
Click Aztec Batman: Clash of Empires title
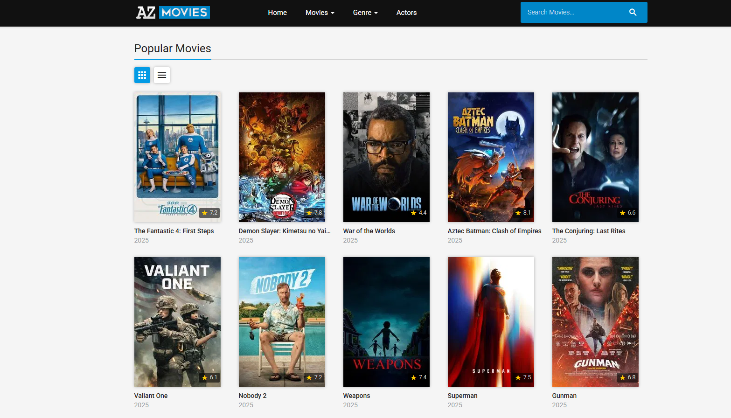(494, 231)
